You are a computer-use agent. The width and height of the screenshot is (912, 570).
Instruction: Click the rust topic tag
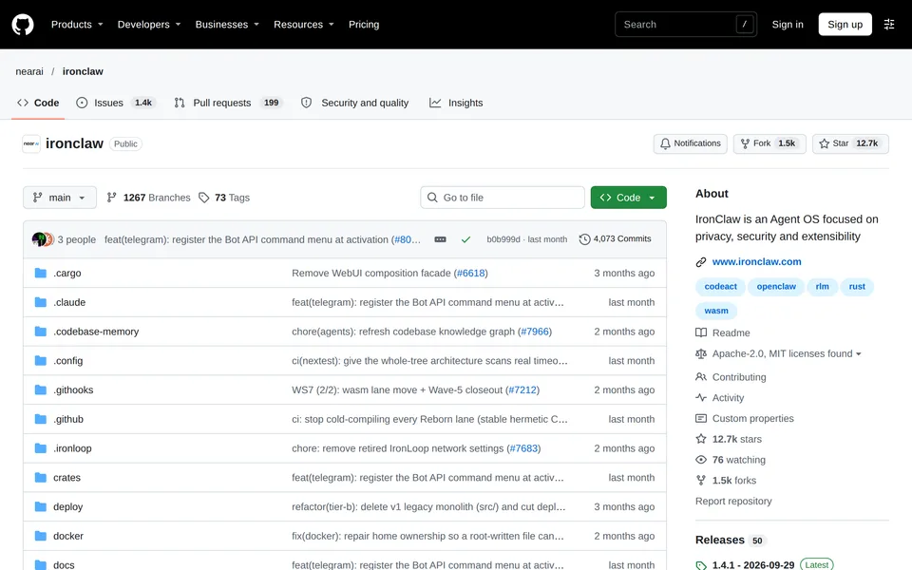(857, 287)
